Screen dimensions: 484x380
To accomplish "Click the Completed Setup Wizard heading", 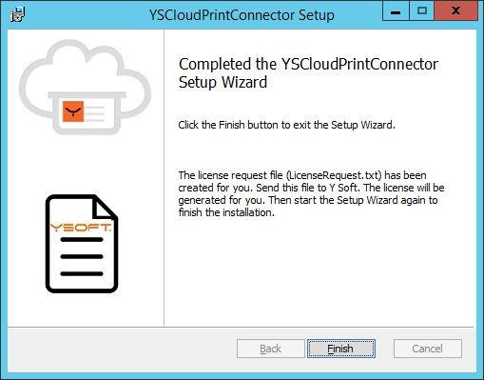I will [308, 73].
